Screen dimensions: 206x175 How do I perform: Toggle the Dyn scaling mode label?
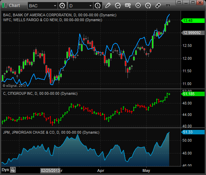click(5, 170)
